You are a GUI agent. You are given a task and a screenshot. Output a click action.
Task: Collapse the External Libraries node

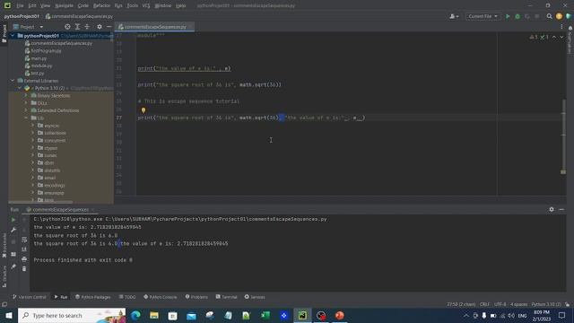tap(13, 81)
